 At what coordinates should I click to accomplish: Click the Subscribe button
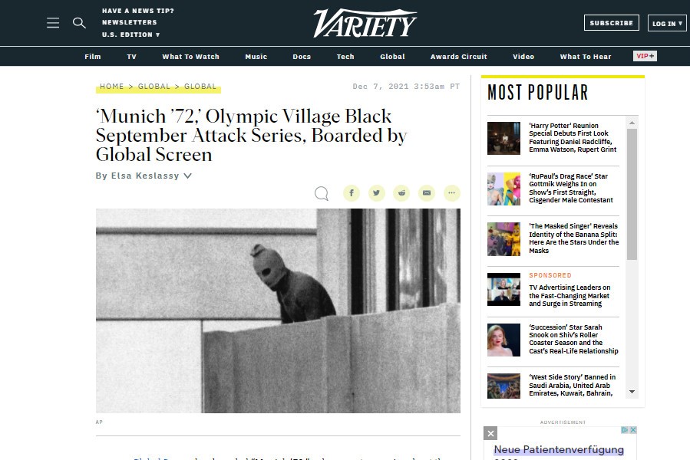pos(611,23)
